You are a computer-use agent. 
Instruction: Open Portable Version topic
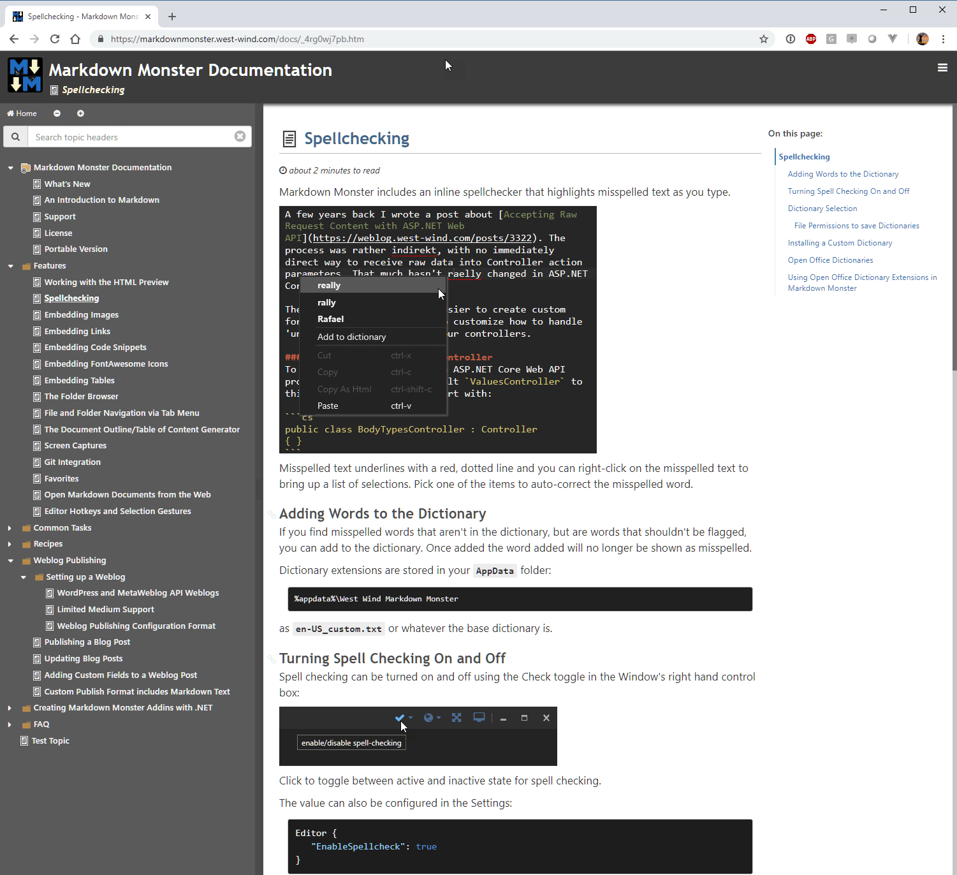point(76,249)
